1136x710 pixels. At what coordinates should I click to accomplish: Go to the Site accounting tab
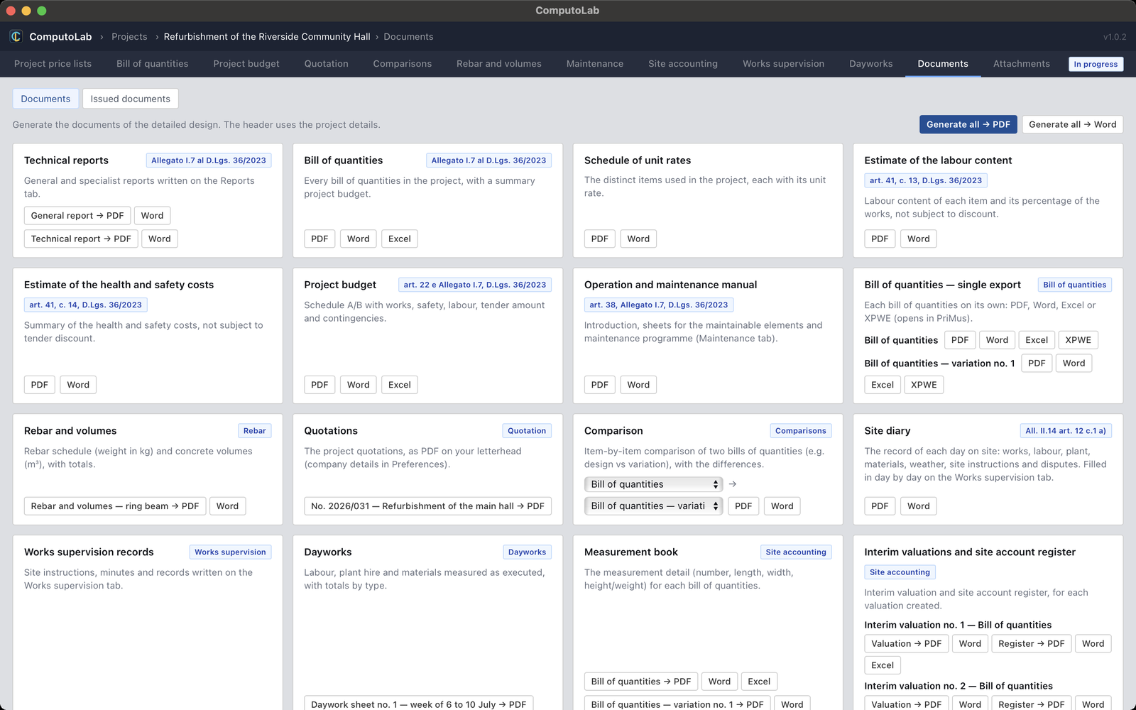click(683, 64)
